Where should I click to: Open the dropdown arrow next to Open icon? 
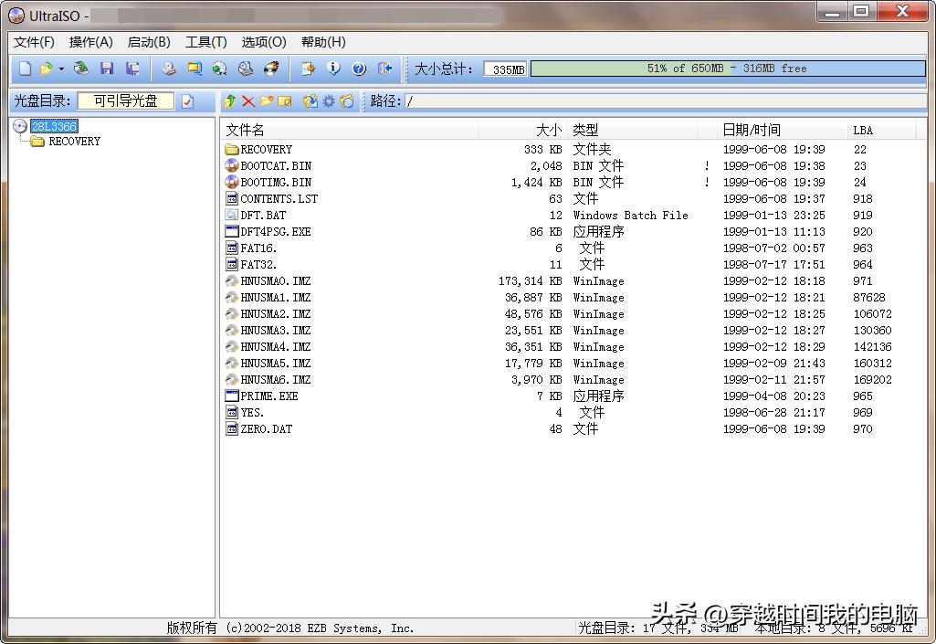62,69
